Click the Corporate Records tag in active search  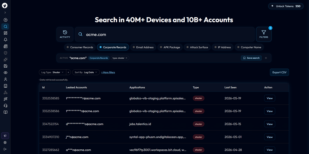click(99, 58)
